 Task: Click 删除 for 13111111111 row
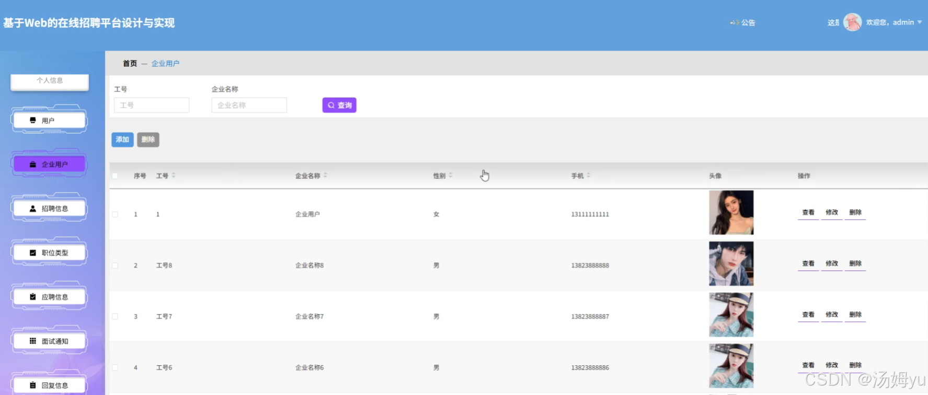855,212
